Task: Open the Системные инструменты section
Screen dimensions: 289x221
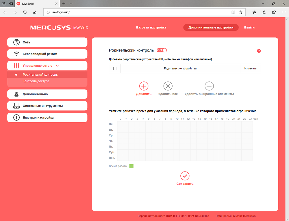Action: [x=47, y=106]
